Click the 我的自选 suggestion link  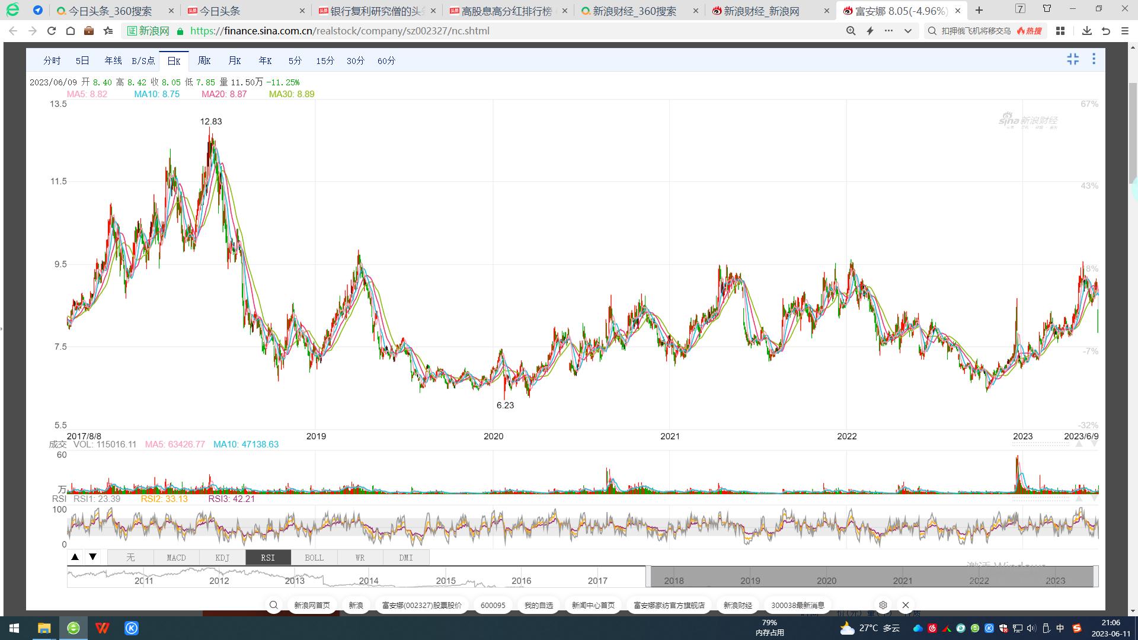tap(538, 605)
